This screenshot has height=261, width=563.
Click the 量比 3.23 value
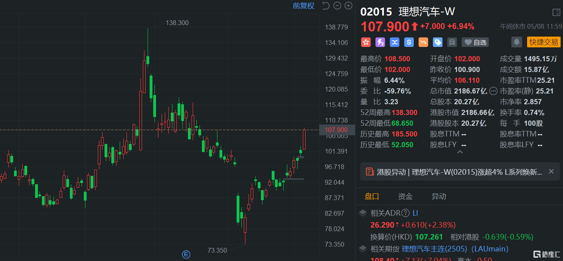tap(391, 102)
